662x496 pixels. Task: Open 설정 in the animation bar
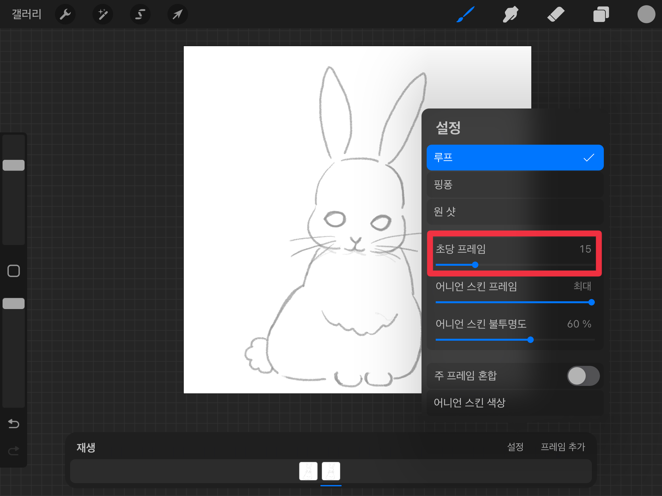(x=515, y=447)
